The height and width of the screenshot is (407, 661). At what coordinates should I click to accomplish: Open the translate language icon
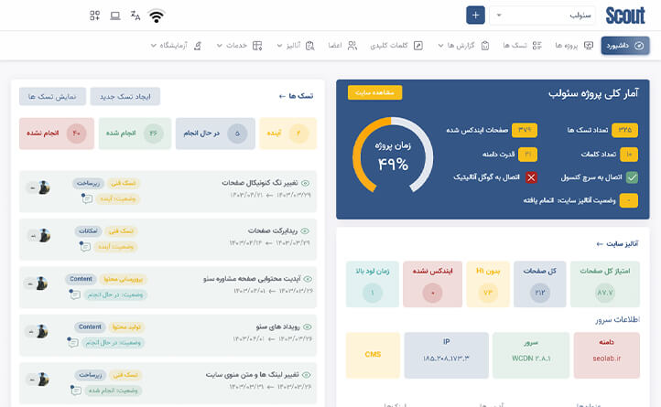click(135, 16)
